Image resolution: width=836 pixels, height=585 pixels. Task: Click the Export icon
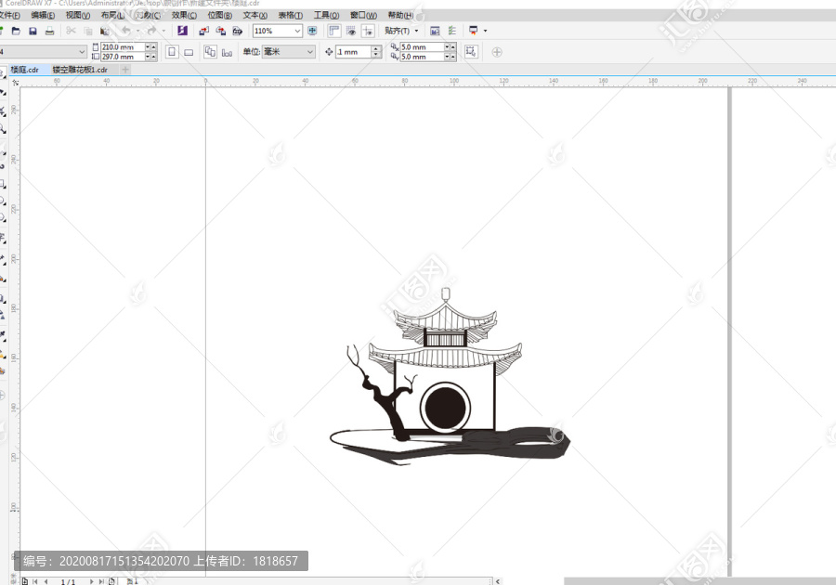tap(220, 31)
